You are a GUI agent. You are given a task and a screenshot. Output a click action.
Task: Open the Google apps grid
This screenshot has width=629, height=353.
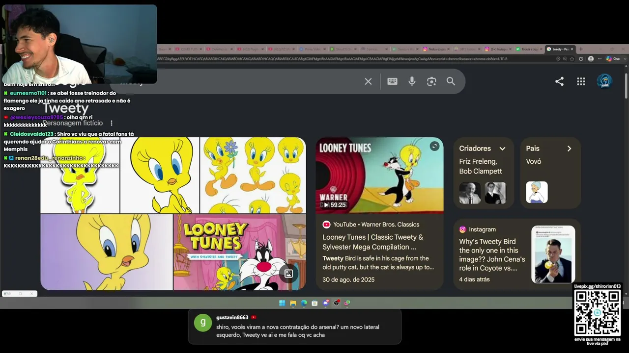(581, 81)
